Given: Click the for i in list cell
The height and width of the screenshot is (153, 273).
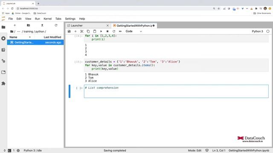Looking at the screenshot, I should (x=176, y=38).
